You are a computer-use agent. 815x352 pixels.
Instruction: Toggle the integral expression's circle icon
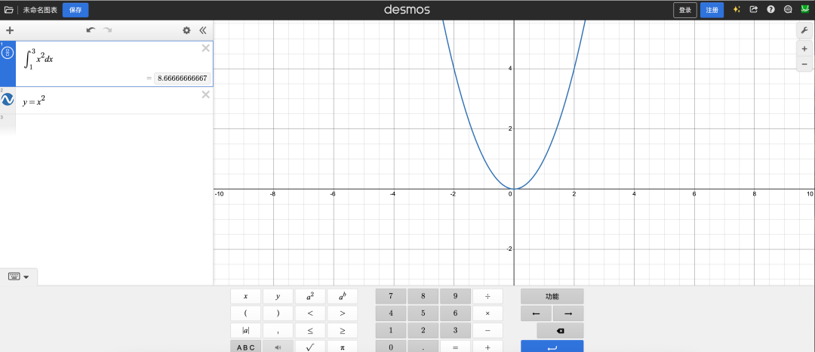pos(8,53)
